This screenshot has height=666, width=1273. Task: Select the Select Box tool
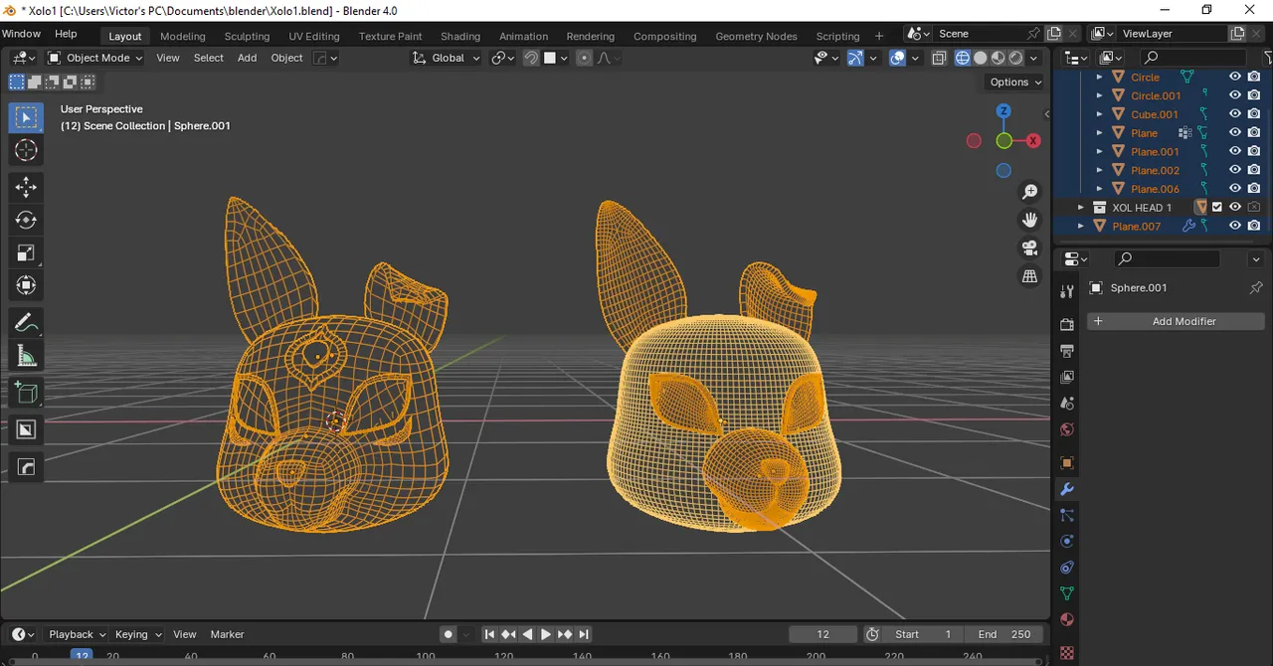click(x=26, y=118)
